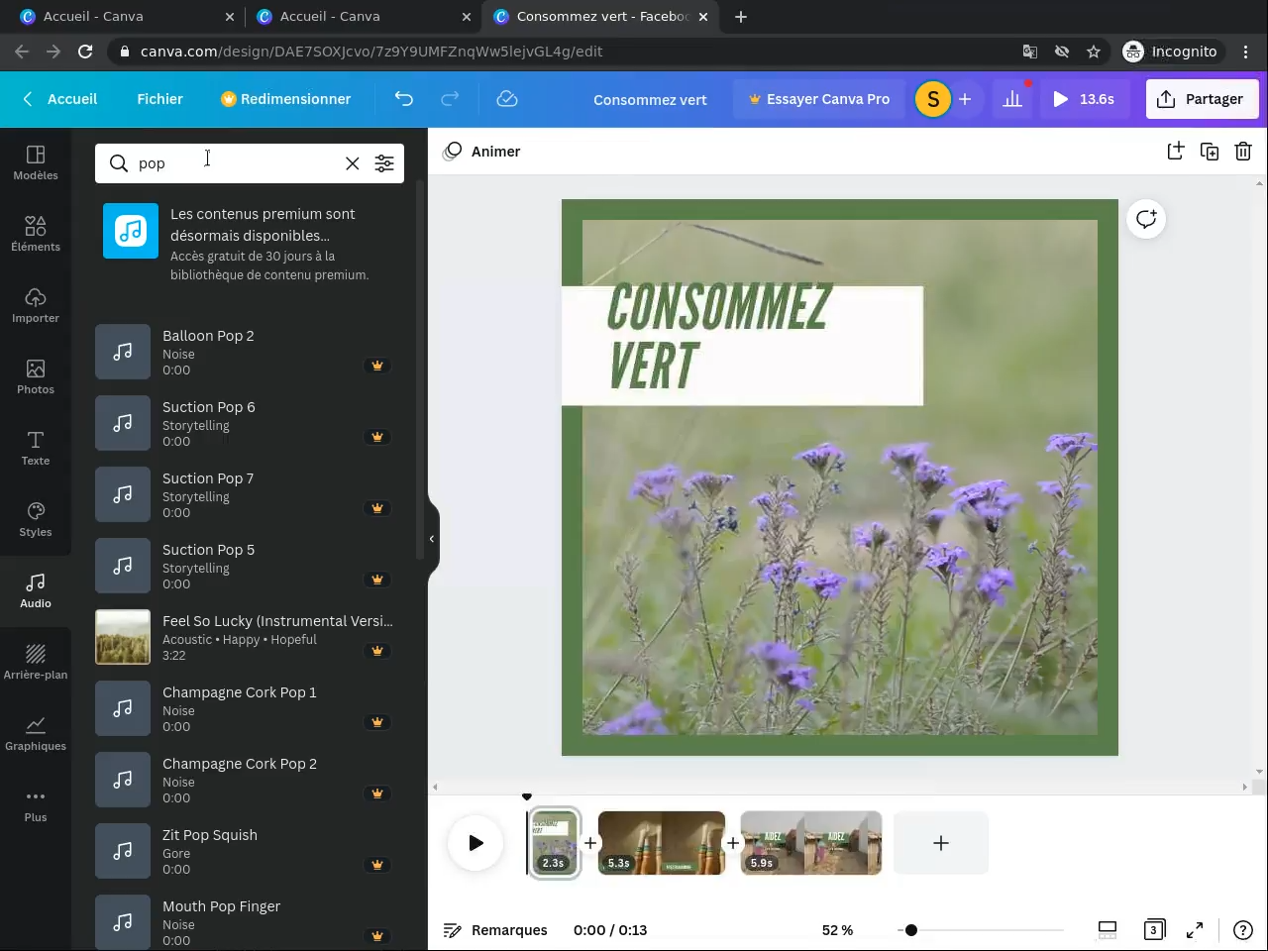This screenshot has height=951, width=1268.
Task: Duplicate the page using the copy icon
Action: point(1209,152)
